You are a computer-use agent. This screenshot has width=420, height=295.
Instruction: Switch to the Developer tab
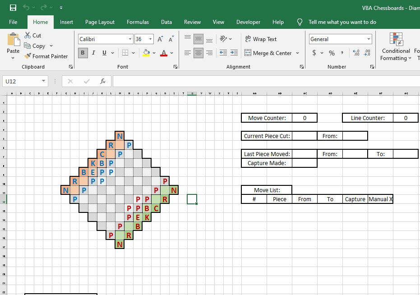point(248,22)
